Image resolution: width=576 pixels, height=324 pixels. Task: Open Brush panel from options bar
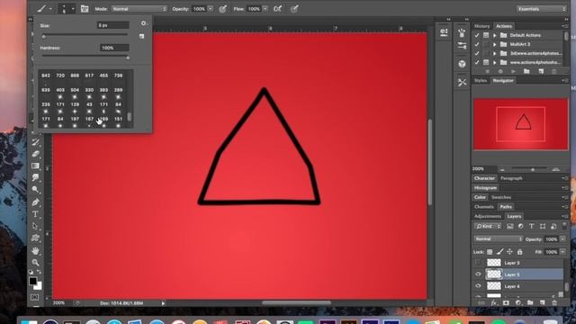pyautogui.click(x=85, y=9)
